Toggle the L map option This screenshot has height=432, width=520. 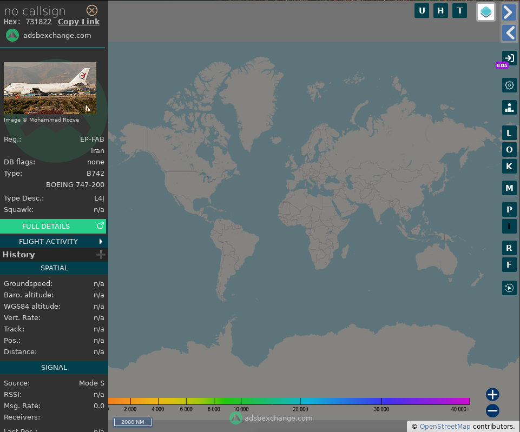pyautogui.click(x=509, y=133)
